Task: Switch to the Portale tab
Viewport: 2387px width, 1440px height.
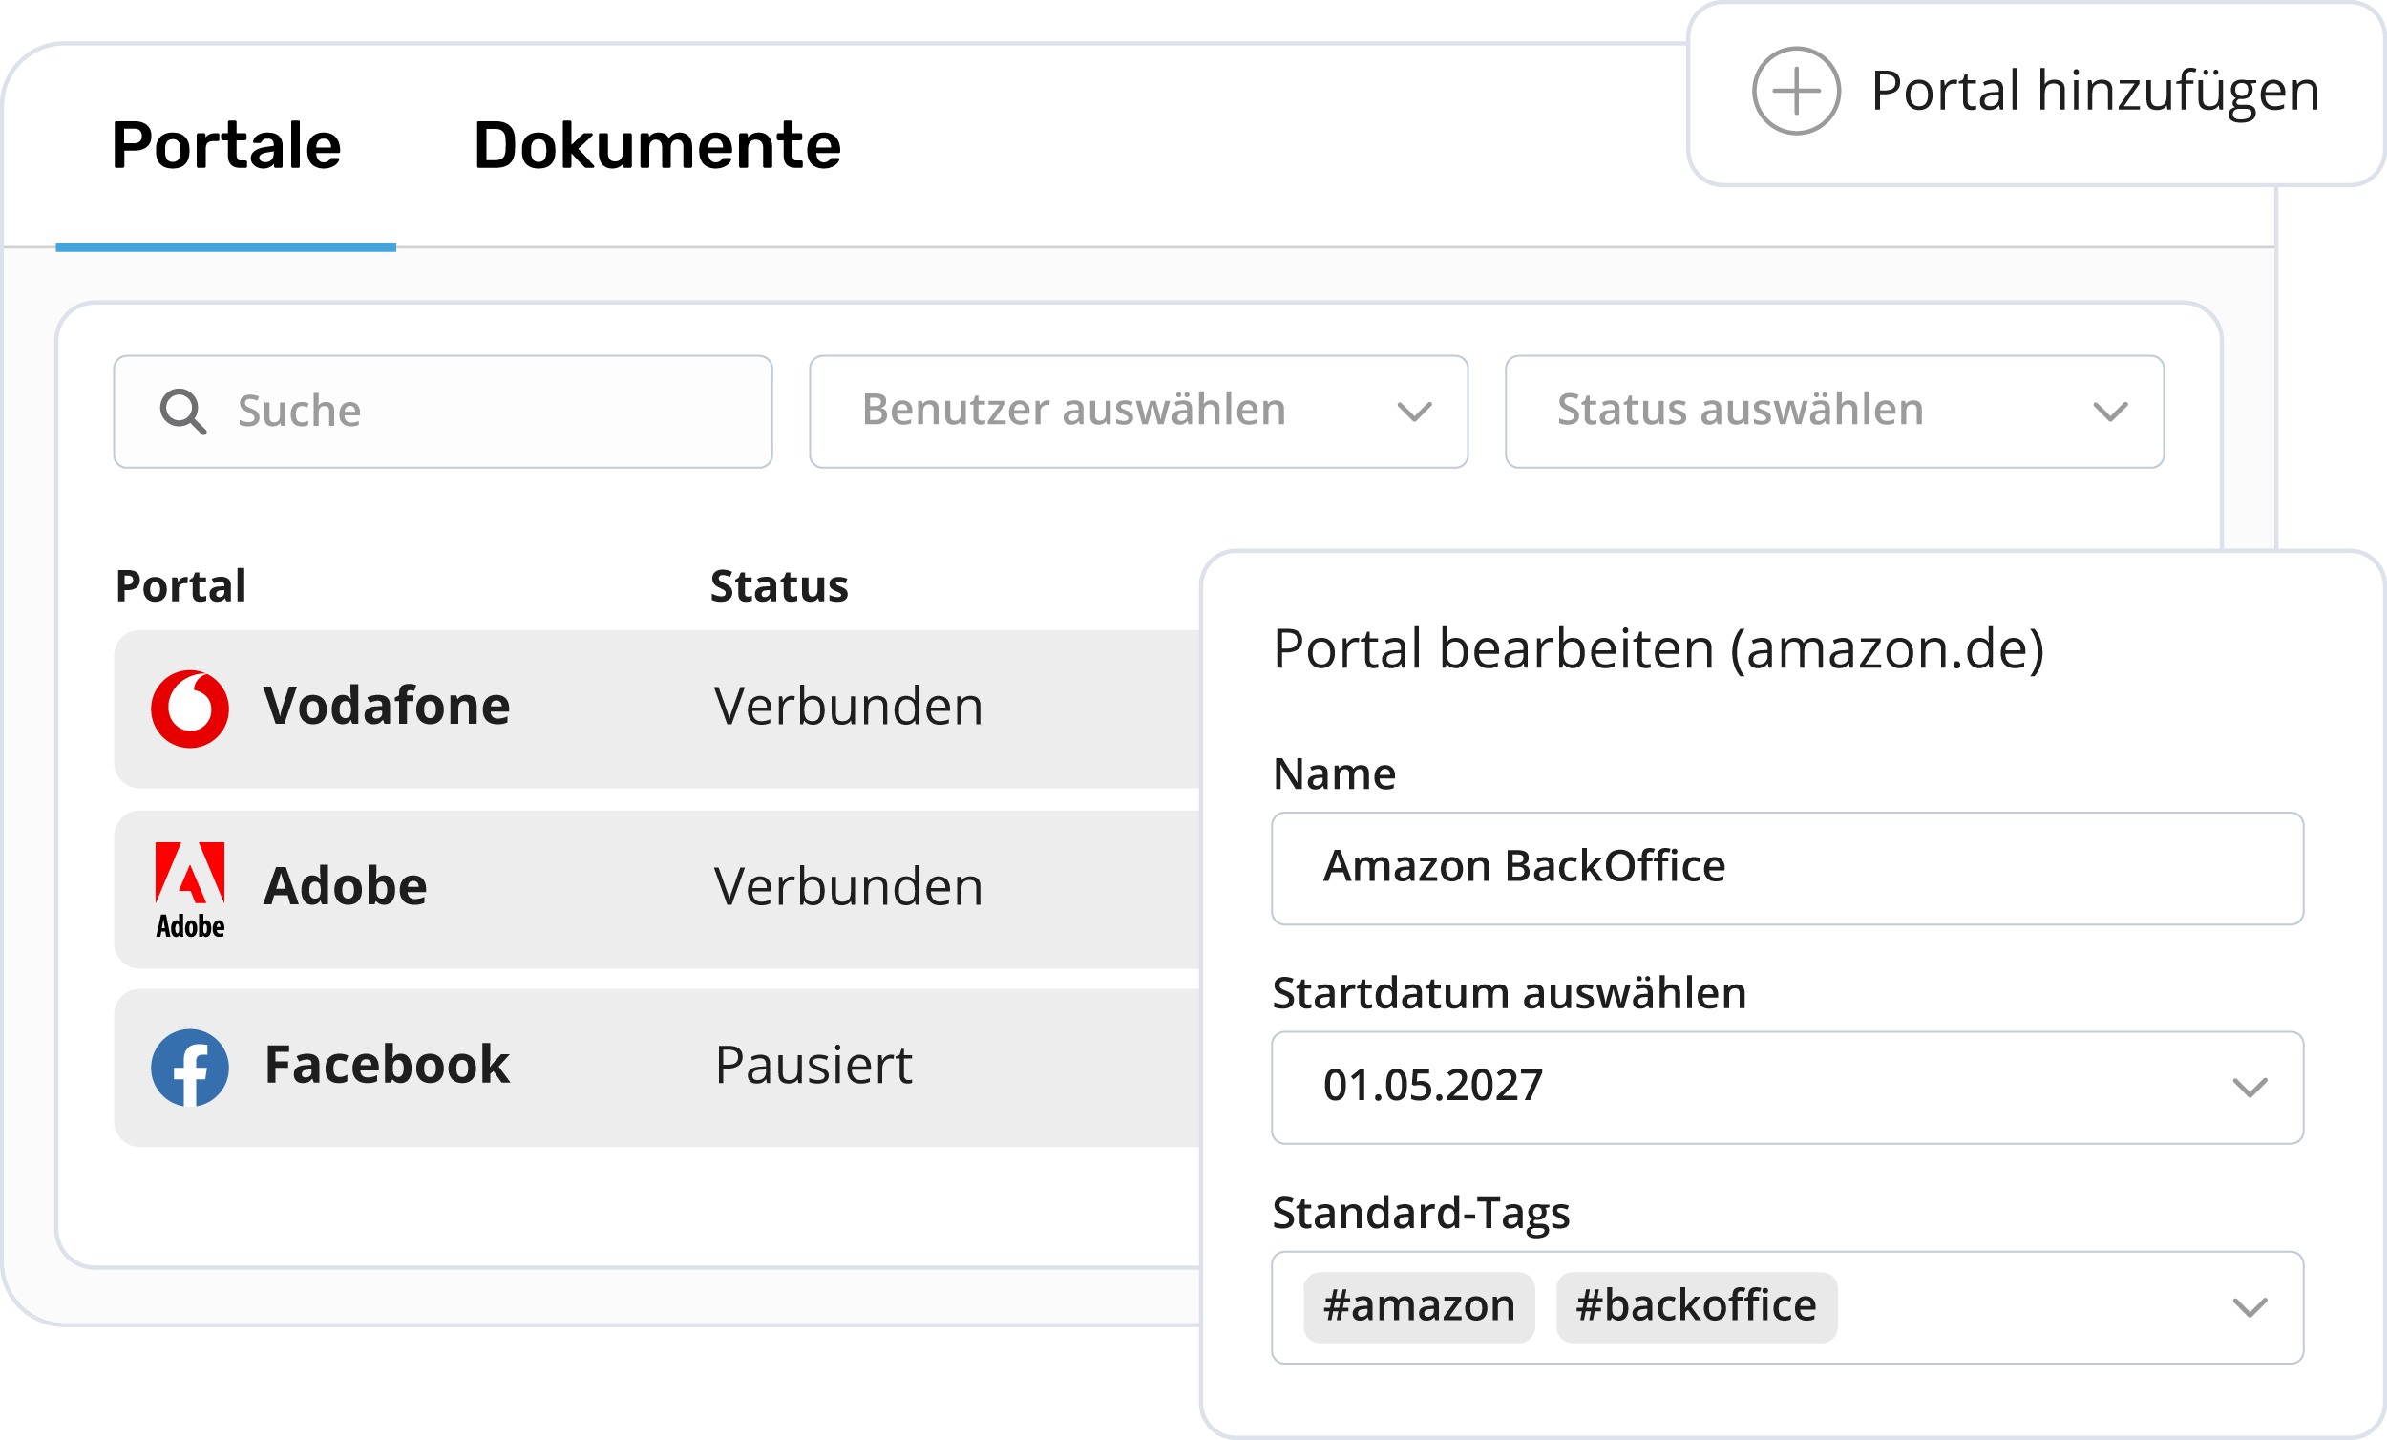Action: [x=225, y=145]
